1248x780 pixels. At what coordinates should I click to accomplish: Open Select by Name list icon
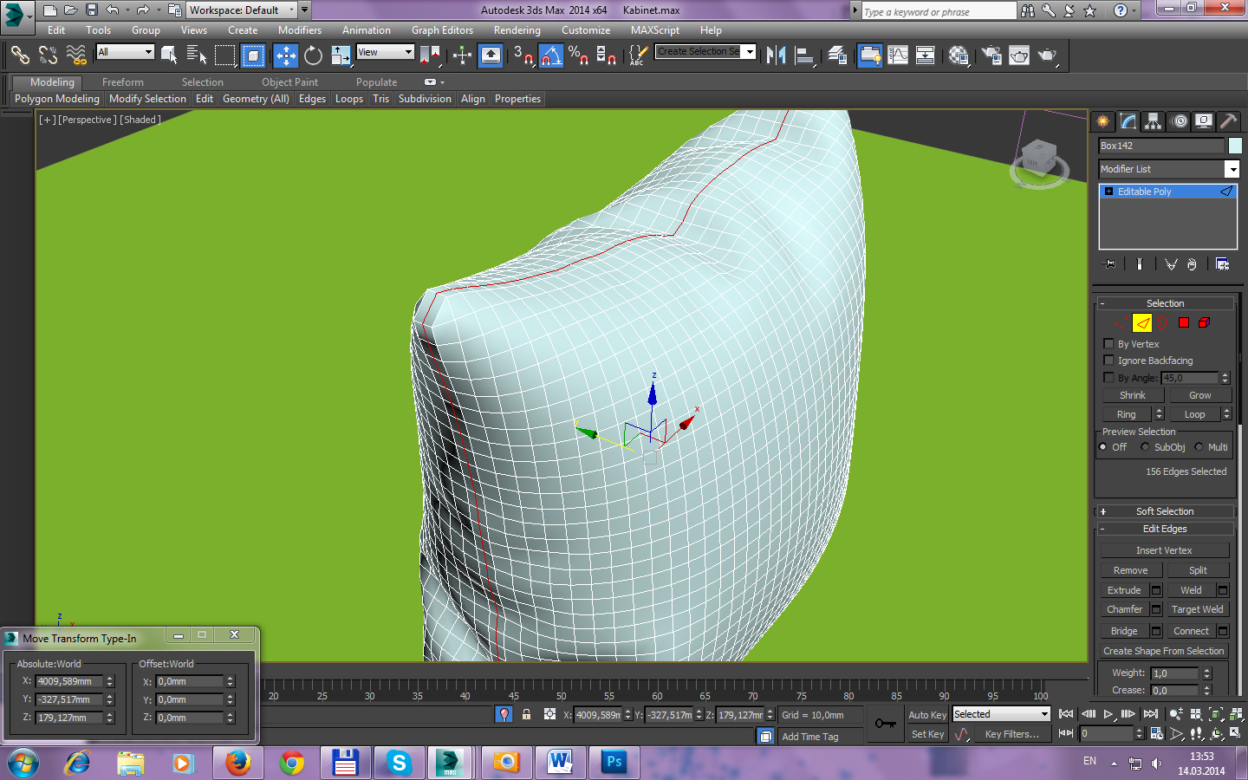coord(197,55)
